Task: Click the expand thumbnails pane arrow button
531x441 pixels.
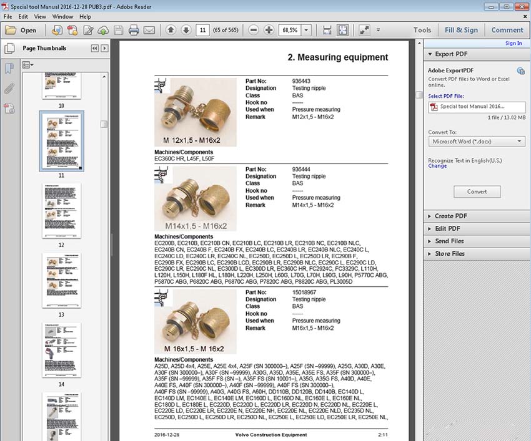Action: [105, 49]
